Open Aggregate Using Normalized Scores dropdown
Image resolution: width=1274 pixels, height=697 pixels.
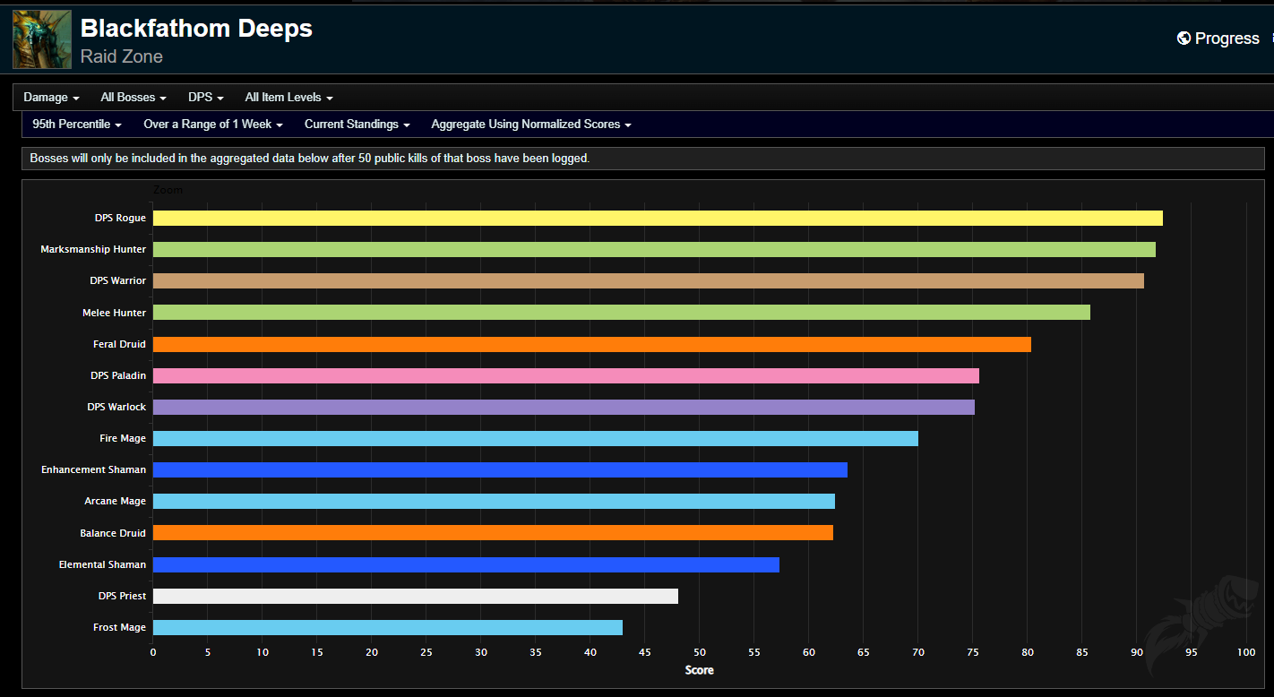coord(530,124)
